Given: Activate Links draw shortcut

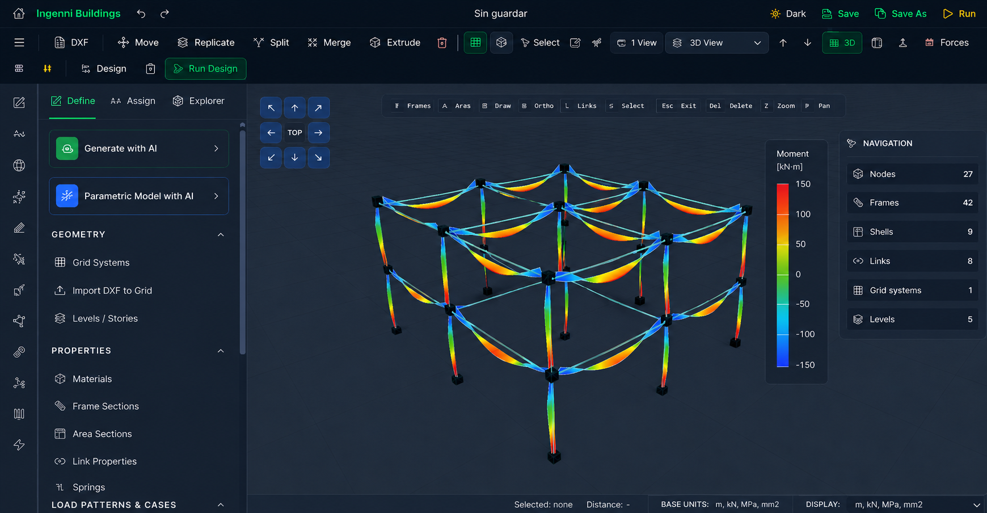Looking at the screenshot, I should click(x=581, y=106).
